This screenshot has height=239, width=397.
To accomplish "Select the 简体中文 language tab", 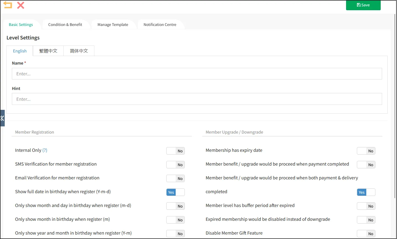I will tap(79, 51).
